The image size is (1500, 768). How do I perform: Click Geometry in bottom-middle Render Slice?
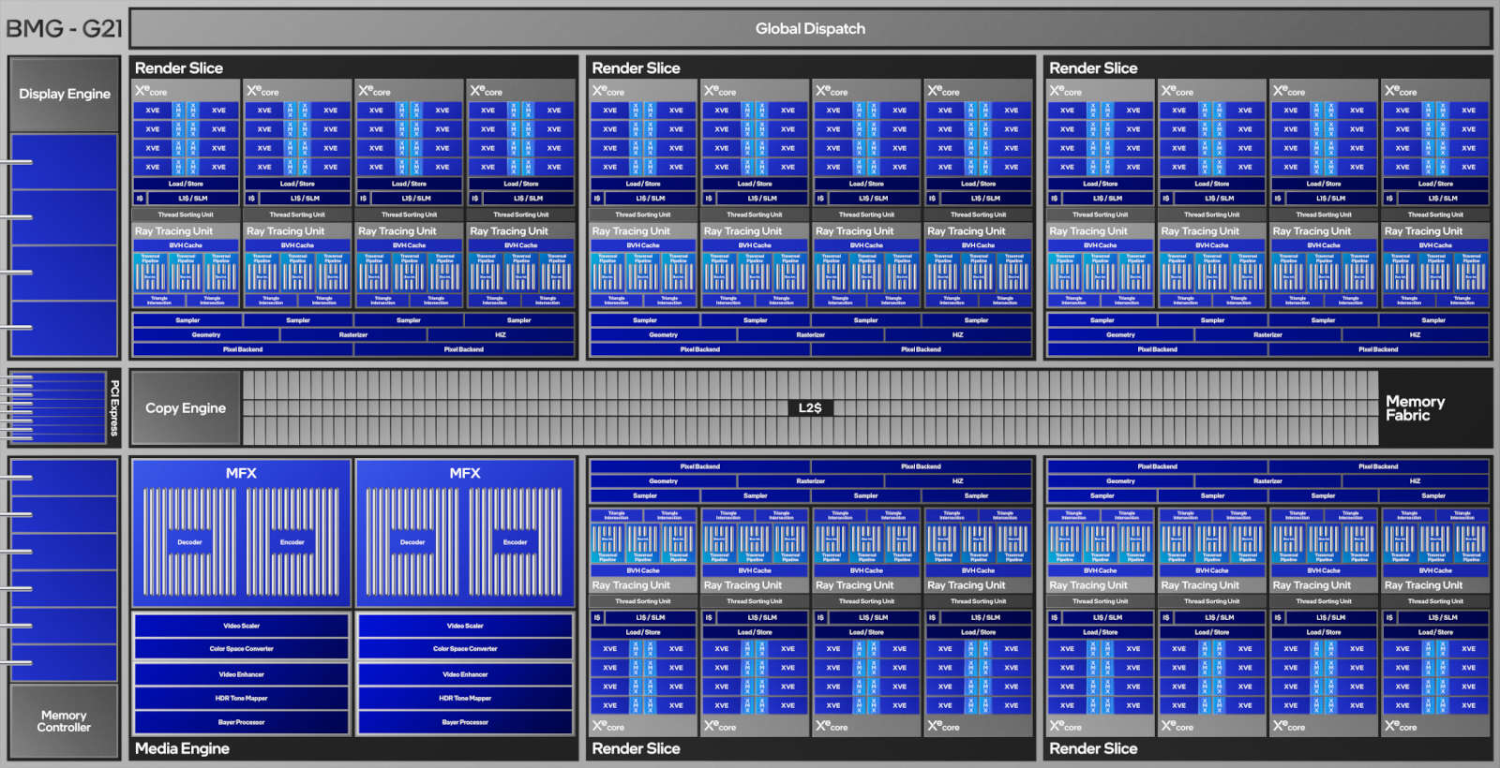point(663,481)
